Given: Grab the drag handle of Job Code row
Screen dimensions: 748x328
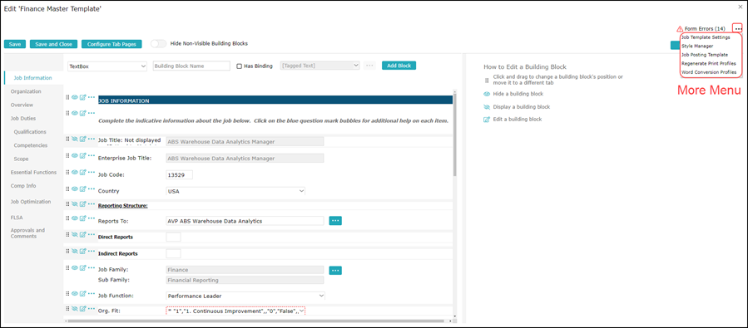Looking at the screenshot, I should pos(67,172).
